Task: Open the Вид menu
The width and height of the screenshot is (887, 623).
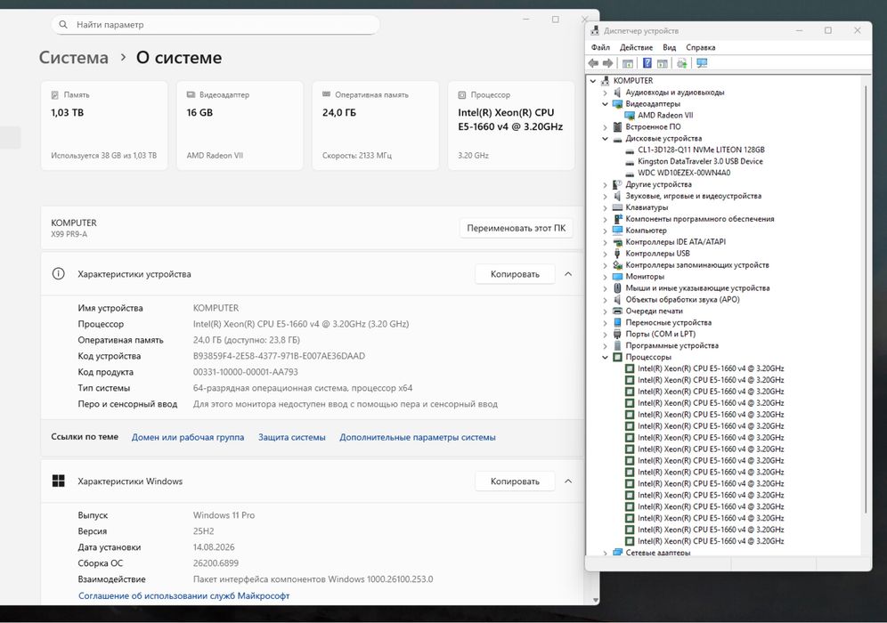Action: [669, 47]
